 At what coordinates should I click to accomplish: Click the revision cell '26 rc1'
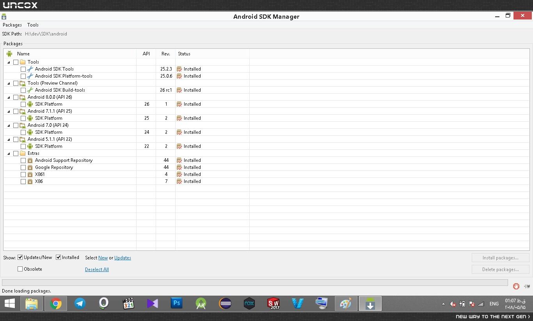click(166, 90)
